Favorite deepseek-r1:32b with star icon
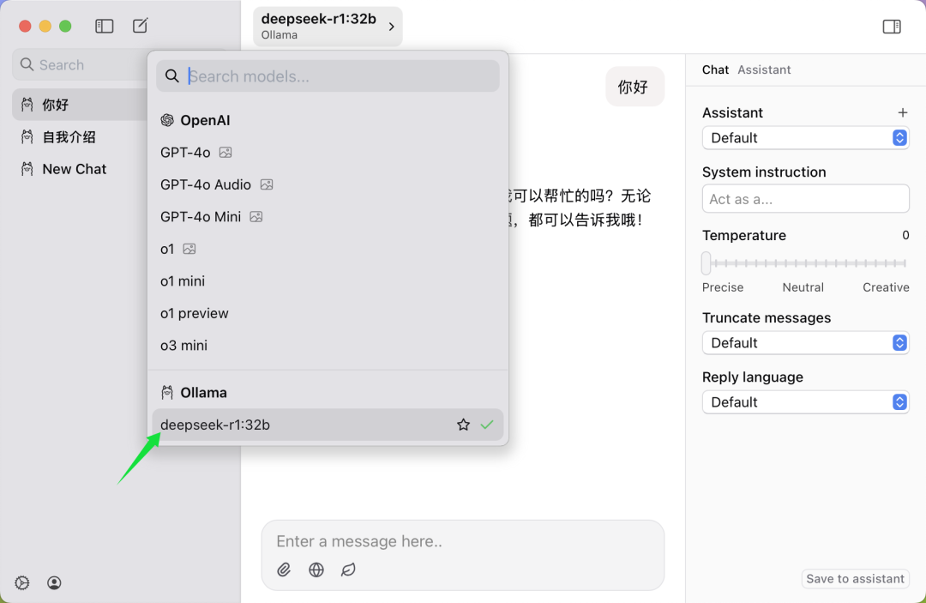This screenshot has width=926, height=603. pos(464,425)
